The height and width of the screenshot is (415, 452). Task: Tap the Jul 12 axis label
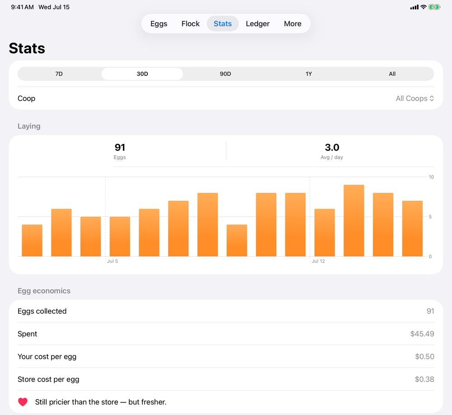point(318,261)
